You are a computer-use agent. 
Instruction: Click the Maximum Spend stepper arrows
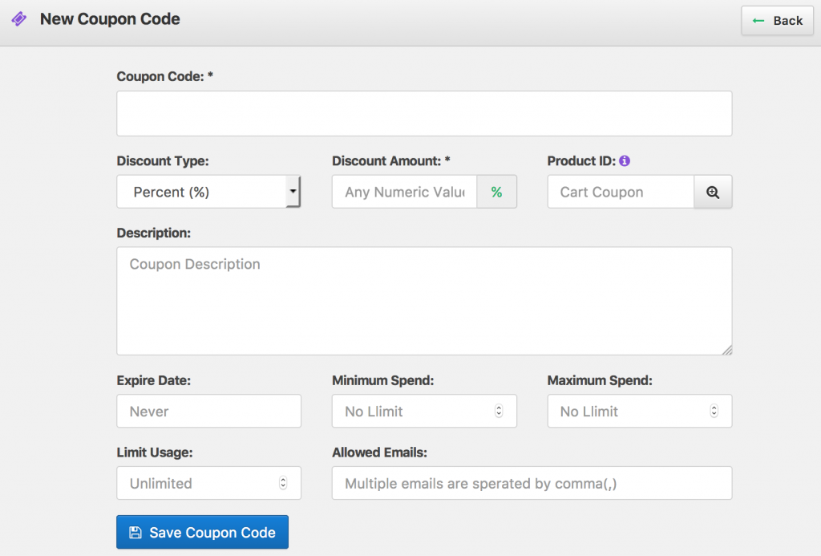(714, 411)
